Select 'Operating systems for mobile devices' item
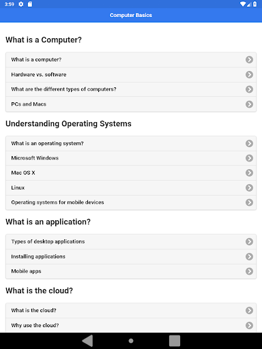This screenshot has height=349, width=262. 131,202
